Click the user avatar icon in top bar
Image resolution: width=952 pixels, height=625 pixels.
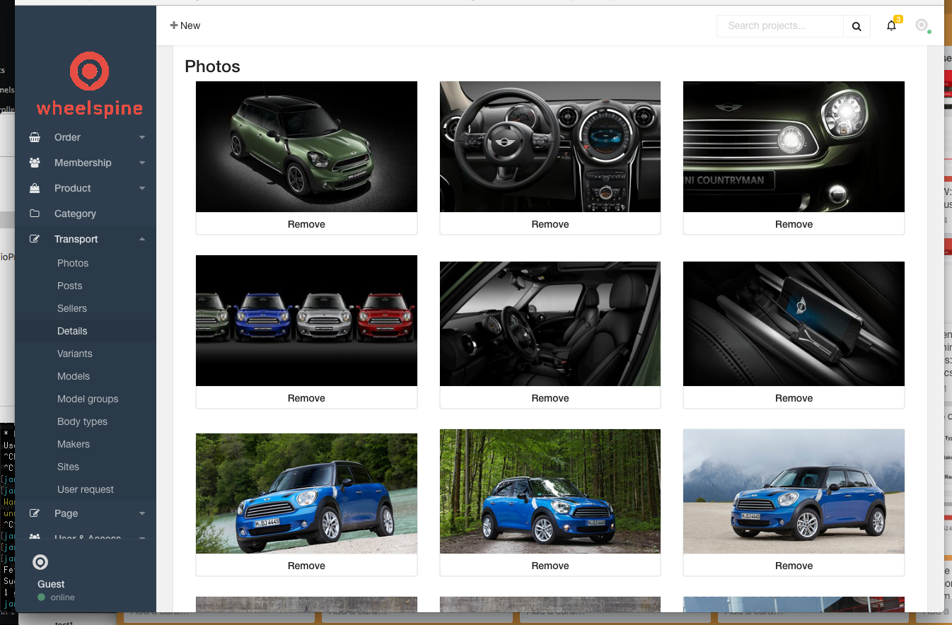coord(922,25)
